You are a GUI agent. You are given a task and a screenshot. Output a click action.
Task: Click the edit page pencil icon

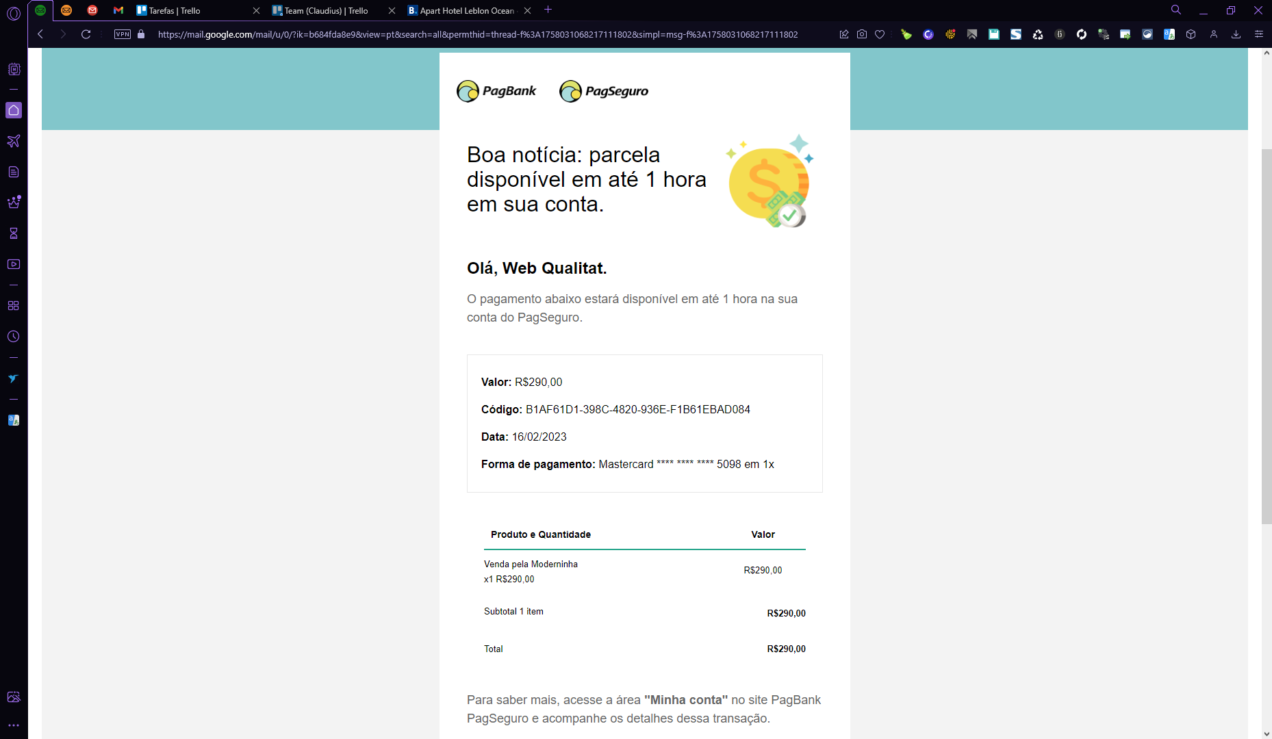tap(844, 34)
